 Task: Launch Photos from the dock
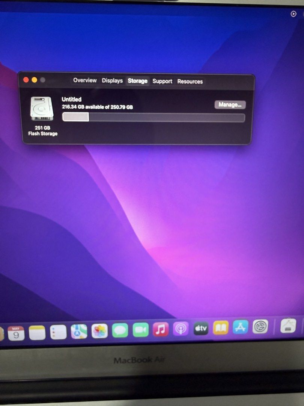(99, 331)
